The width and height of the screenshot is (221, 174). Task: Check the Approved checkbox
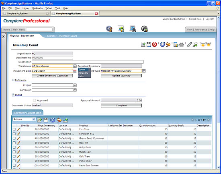pos(35,100)
